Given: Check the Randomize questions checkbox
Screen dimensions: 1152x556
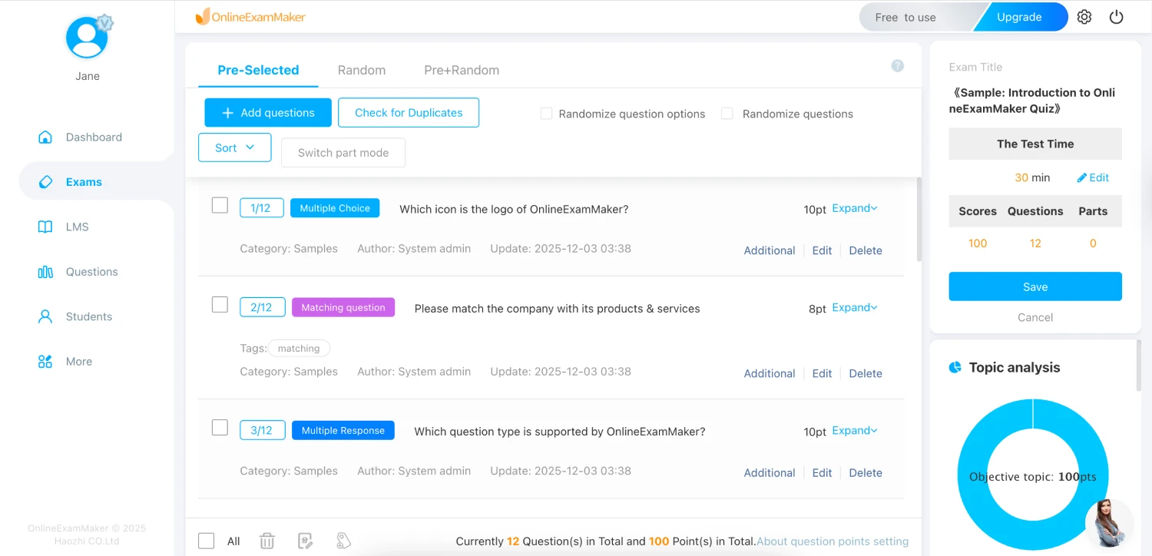Looking at the screenshot, I should pyautogui.click(x=727, y=114).
